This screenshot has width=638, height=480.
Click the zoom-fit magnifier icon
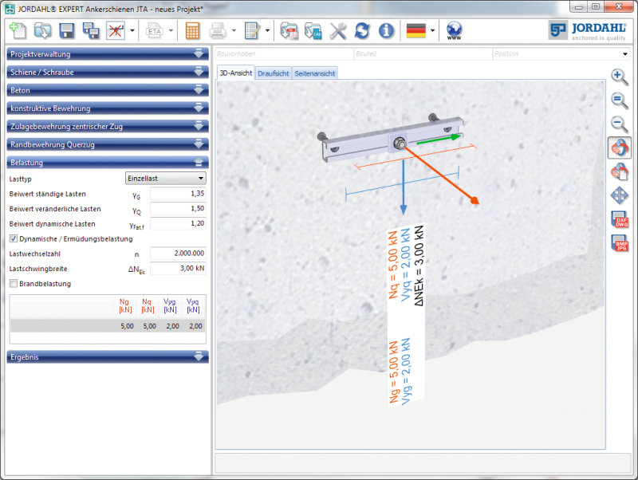point(620,100)
